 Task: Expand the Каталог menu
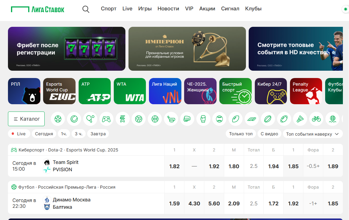coord(26,119)
